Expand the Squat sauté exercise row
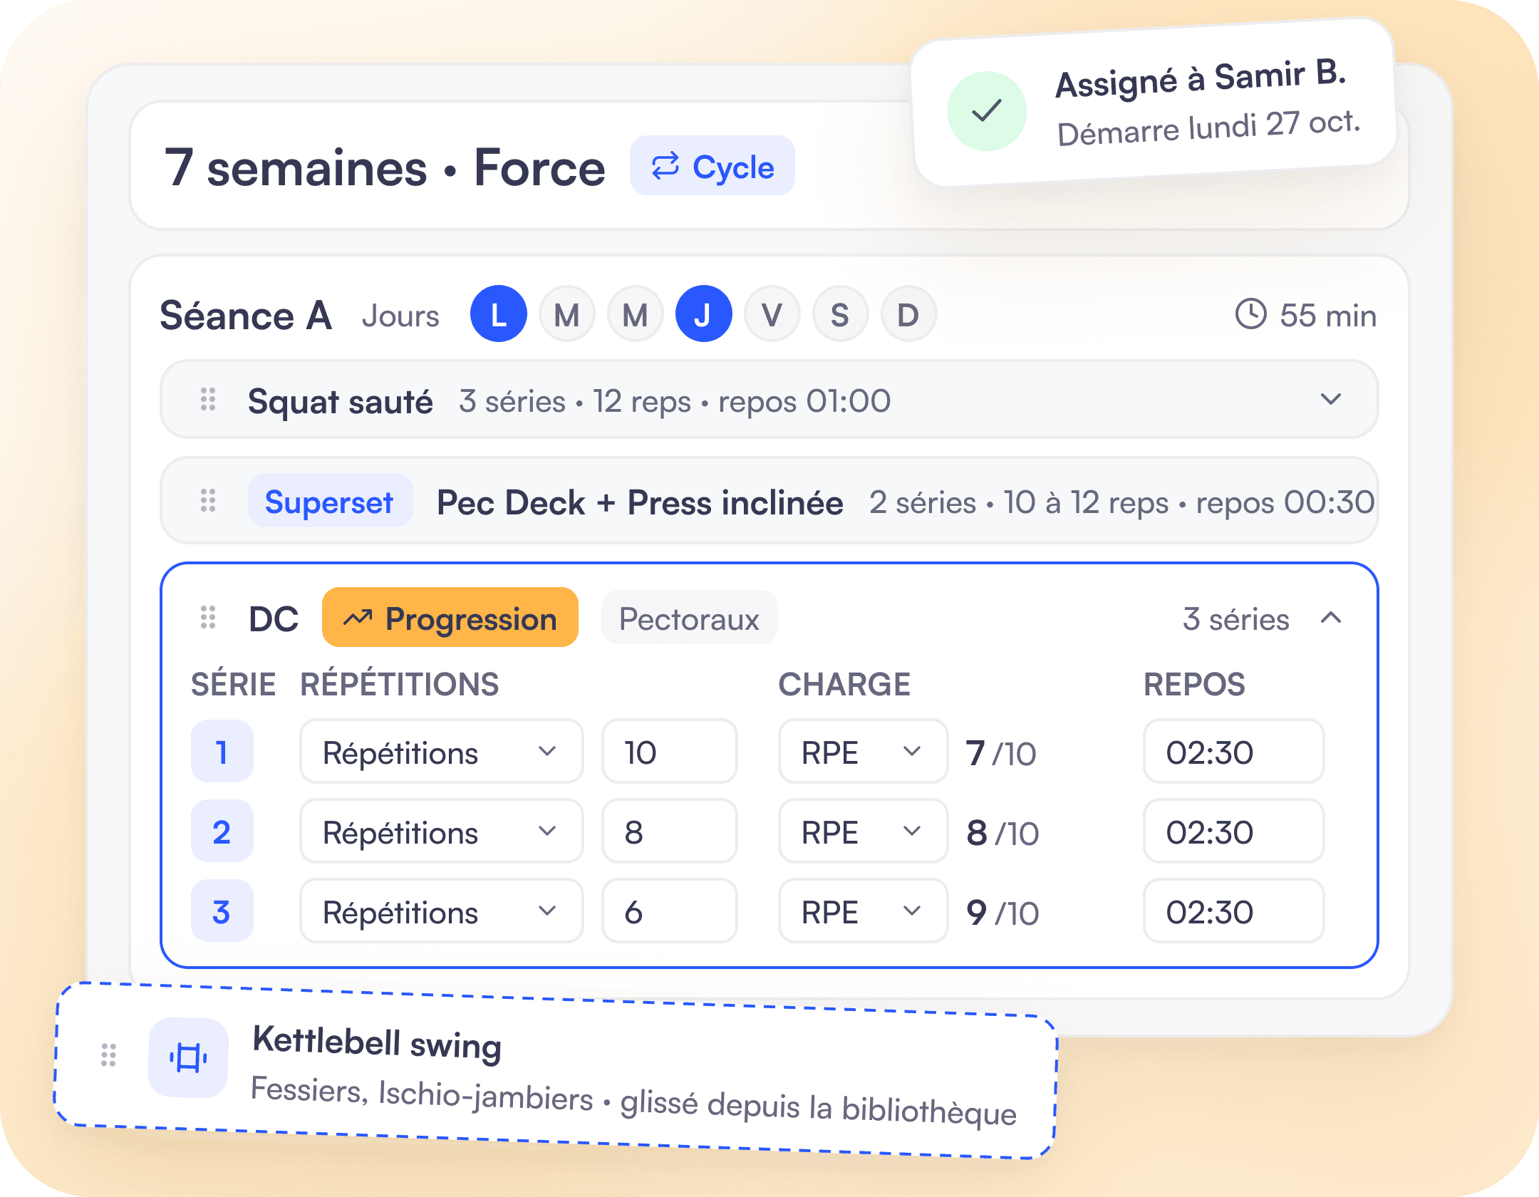 tap(1331, 399)
